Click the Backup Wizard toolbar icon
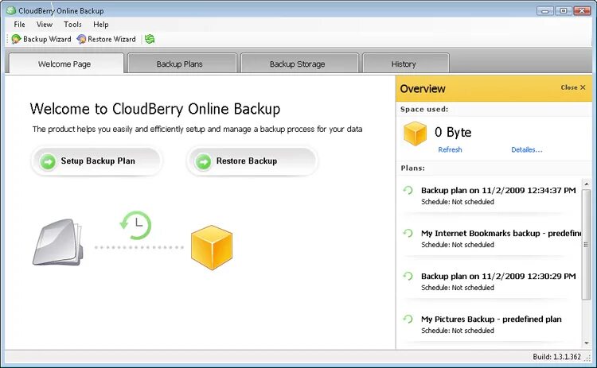Screen dimensions: 597x368 click(x=16, y=39)
